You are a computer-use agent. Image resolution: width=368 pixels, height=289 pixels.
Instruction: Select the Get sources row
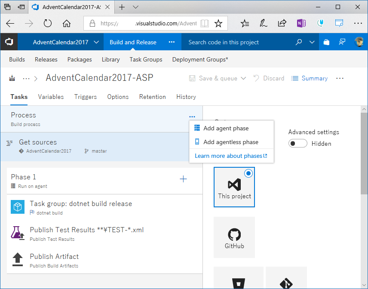[x=101, y=147]
